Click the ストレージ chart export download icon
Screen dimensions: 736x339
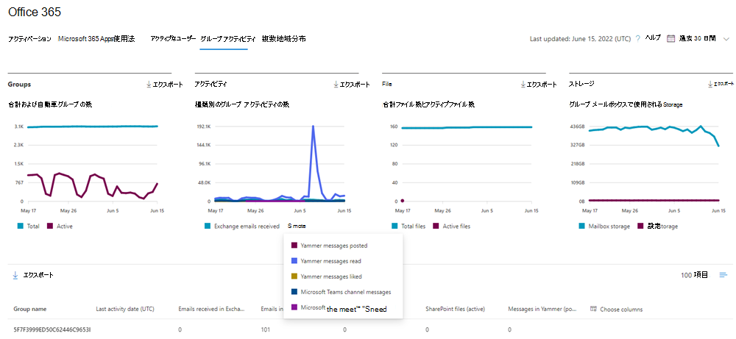click(710, 85)
